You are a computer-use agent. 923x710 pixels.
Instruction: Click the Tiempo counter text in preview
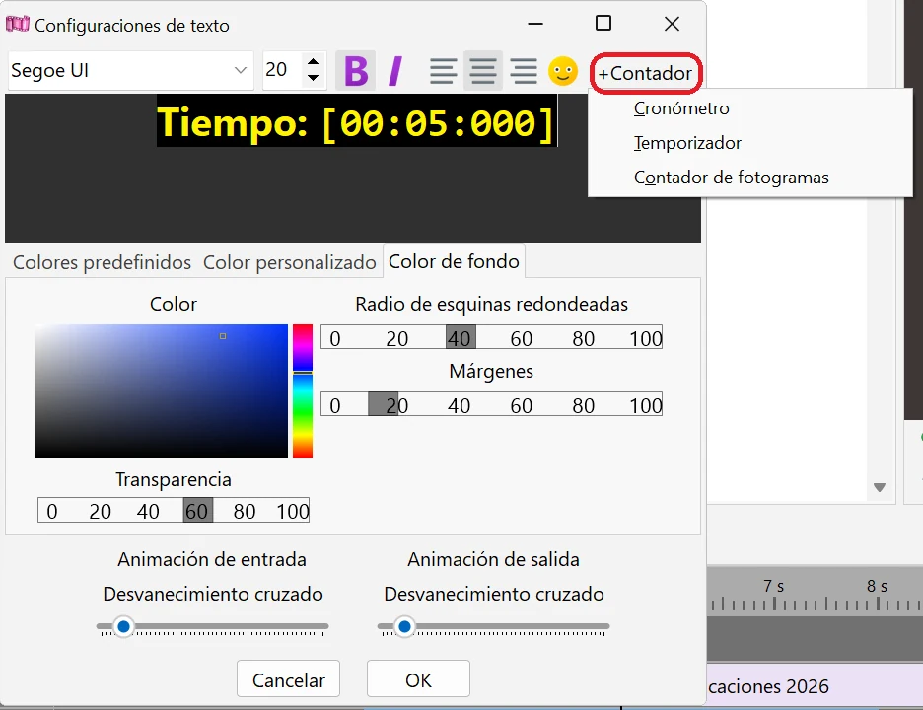(356, 122)
